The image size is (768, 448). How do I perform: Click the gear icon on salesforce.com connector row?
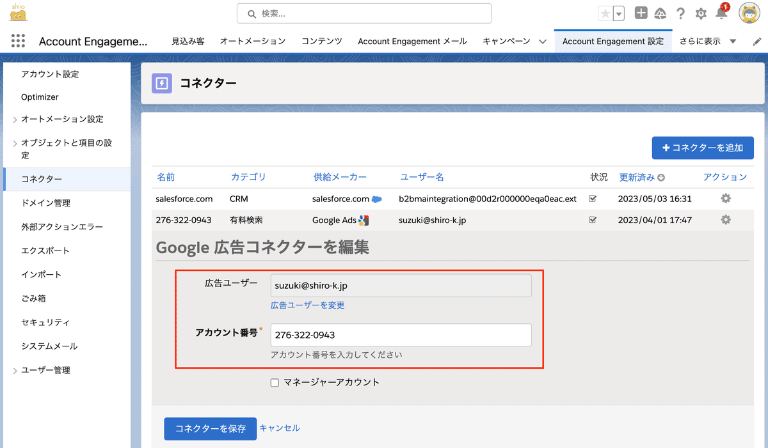tap(725, 198)
